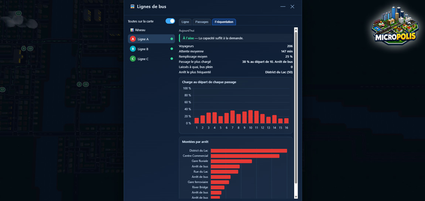The image size is (425, 201).
Task: Click the bar for passage 16
Action: 287,121
